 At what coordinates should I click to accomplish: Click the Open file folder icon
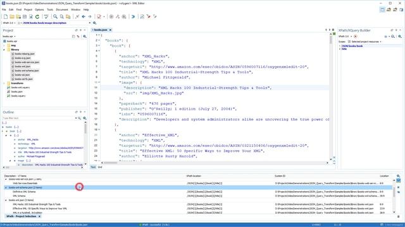click(12, 16)
